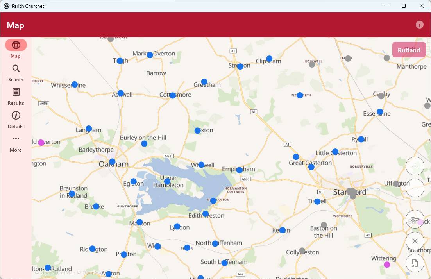Viewport: 431px width, 279px height.
Task: Select the Upper Hambleton church marker
Action: 167,181
